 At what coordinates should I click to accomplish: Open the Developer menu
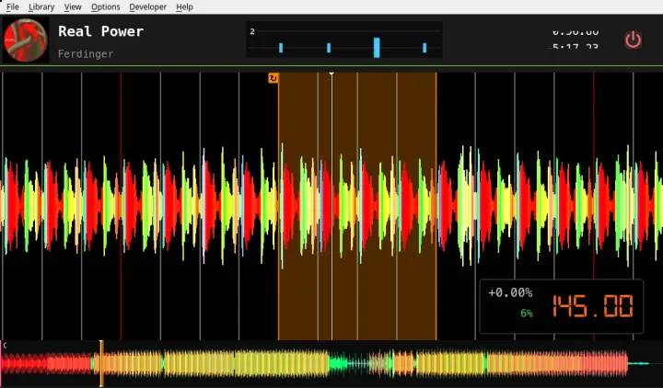click(148, 6)
